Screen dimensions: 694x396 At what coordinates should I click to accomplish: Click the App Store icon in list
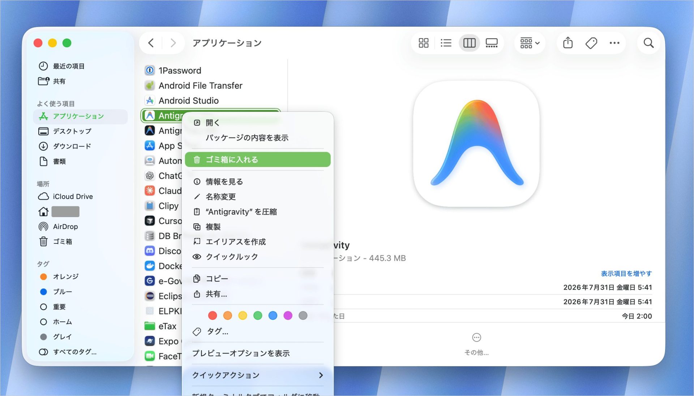tap(150, 146)
